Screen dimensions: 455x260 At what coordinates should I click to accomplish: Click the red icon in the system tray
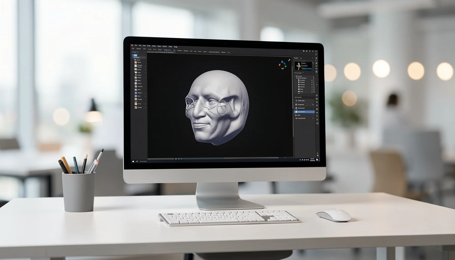click(304, 160)
